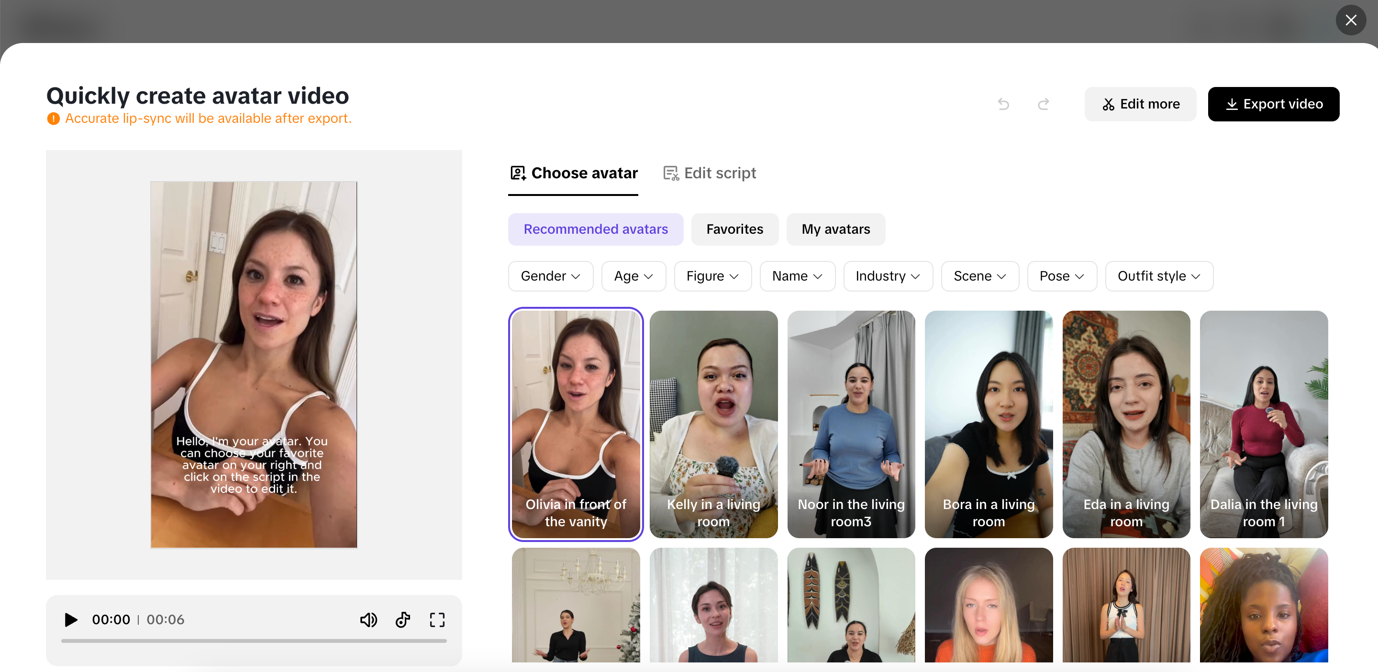This screenshot has width=1378, height=672.
Task: Select the avatar under the chandelier
Action: tap(576, 605)
